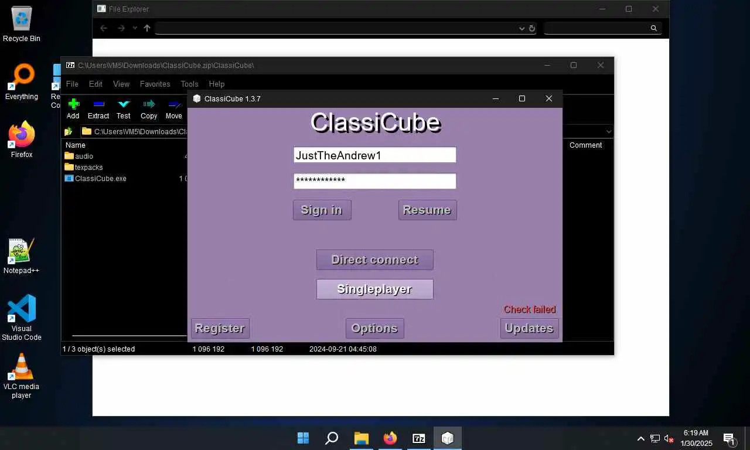Click the Updates button in ClassiCube

tap(529, 328)
